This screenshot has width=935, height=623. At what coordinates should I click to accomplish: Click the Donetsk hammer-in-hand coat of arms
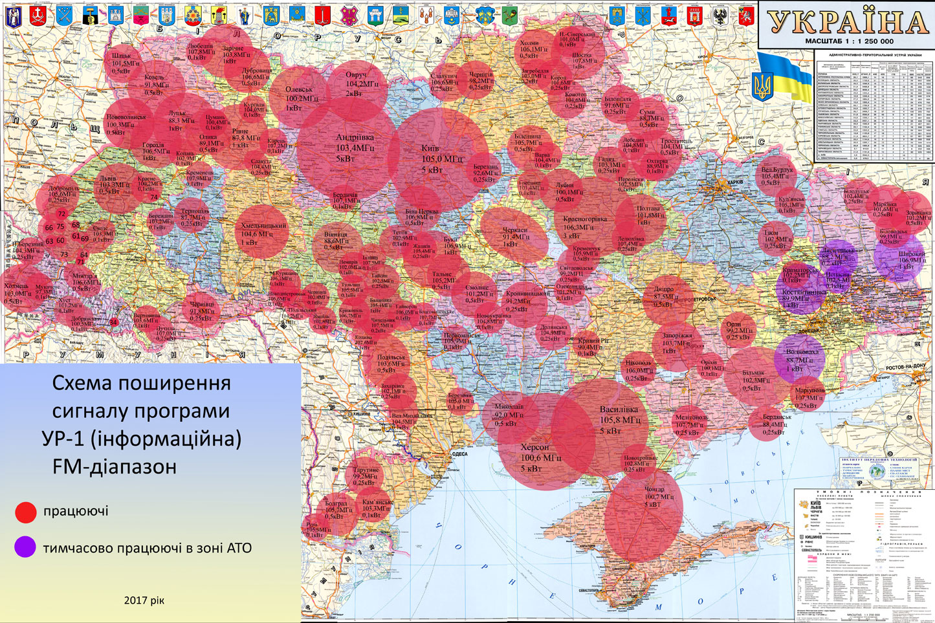click(89, 16)
